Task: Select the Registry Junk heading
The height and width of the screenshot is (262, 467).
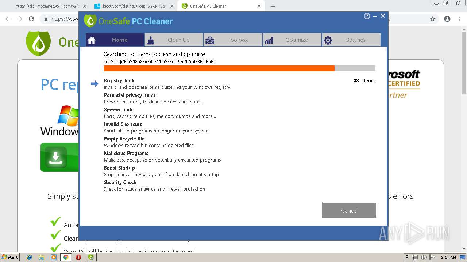Action: pos(119,80)
